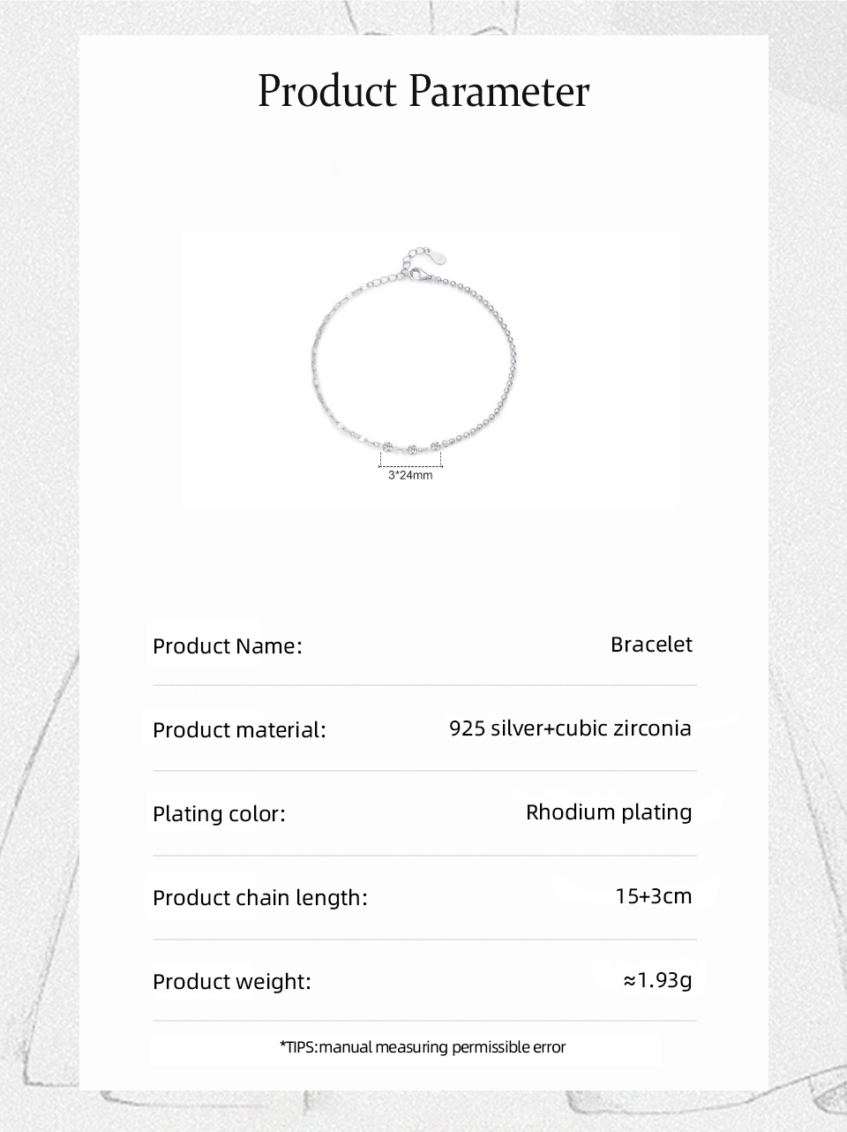Click the dotted measurement bracket under the stones
Image resolution: width=847 pixels, height=1132 pixels.
coord(410,463)
